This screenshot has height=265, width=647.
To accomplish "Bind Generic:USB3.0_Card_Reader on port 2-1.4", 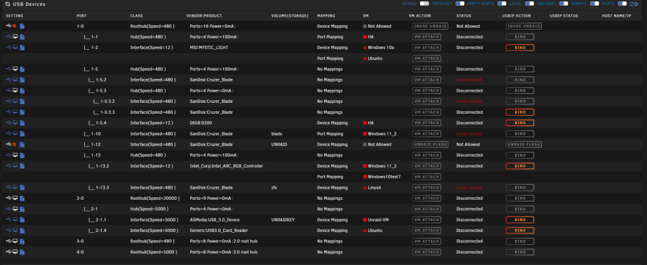I will [x=520, y=230].
